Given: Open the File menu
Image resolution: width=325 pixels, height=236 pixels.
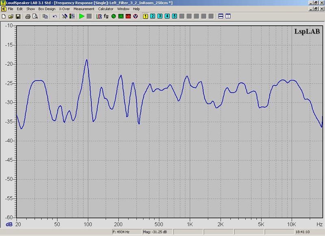Looking at the screenshot, I should click(11, 9).
